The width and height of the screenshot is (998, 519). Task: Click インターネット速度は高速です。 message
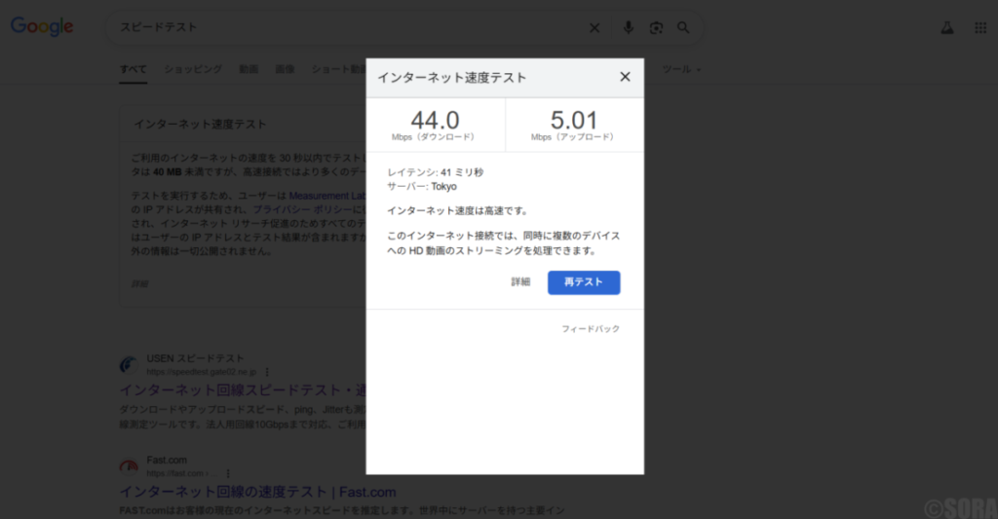[x=459, y=210]
